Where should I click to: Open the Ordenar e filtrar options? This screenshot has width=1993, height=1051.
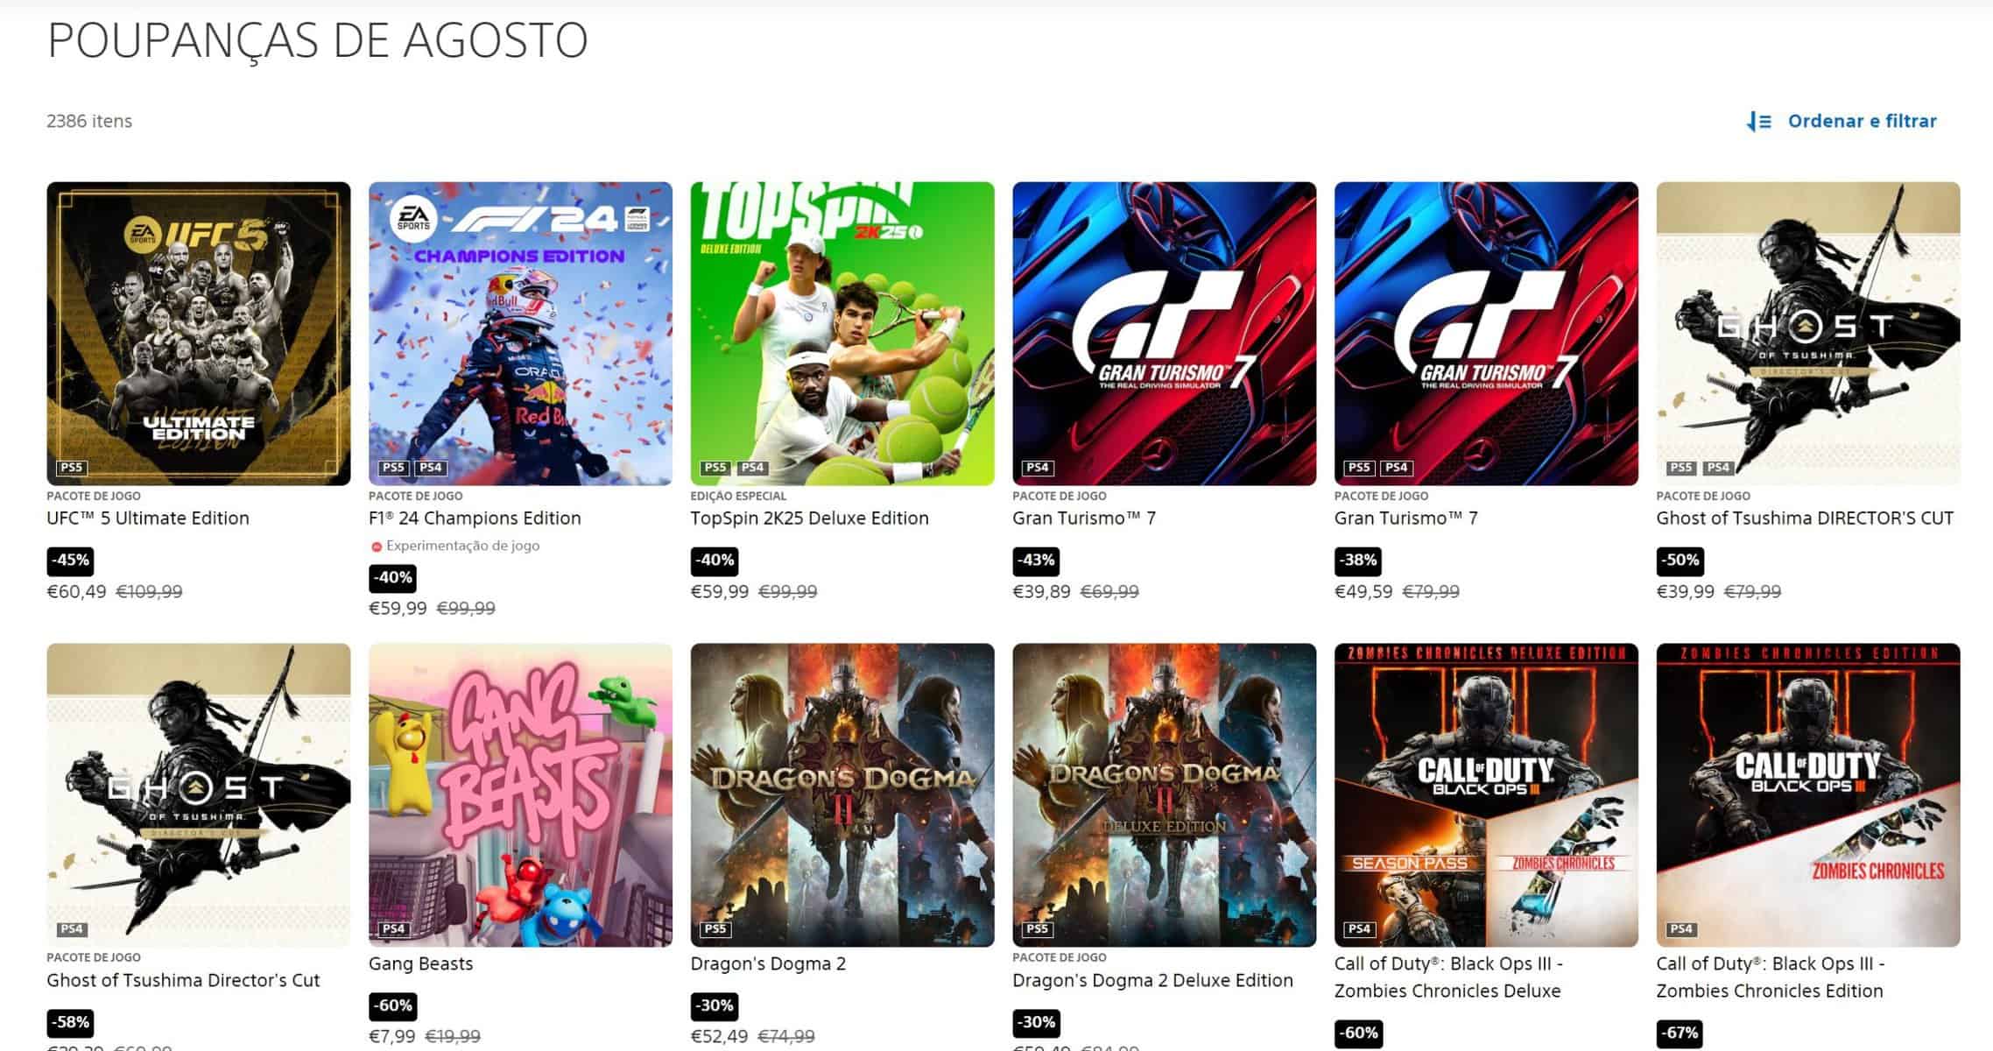[1842, 122]
